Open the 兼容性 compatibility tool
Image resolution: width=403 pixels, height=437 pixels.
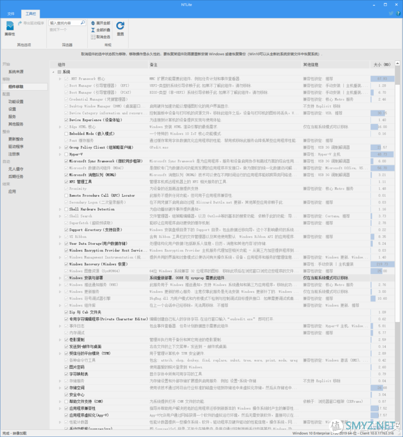[9, 28]
